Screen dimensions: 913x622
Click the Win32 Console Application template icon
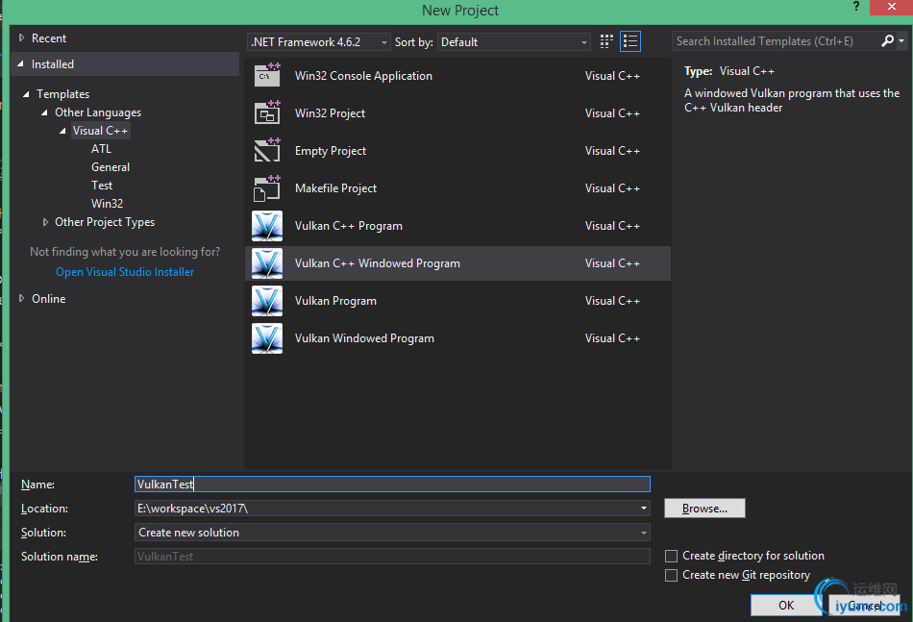pos(267,76)
